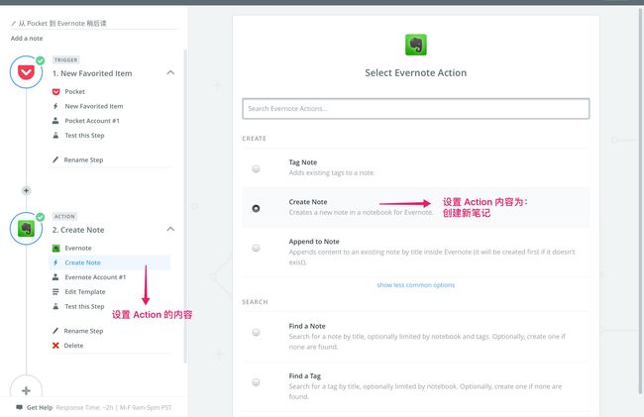Click person icon beside Evernote Account #1
This screenshot has width=644, height=417.
click(x=55, y=277)
